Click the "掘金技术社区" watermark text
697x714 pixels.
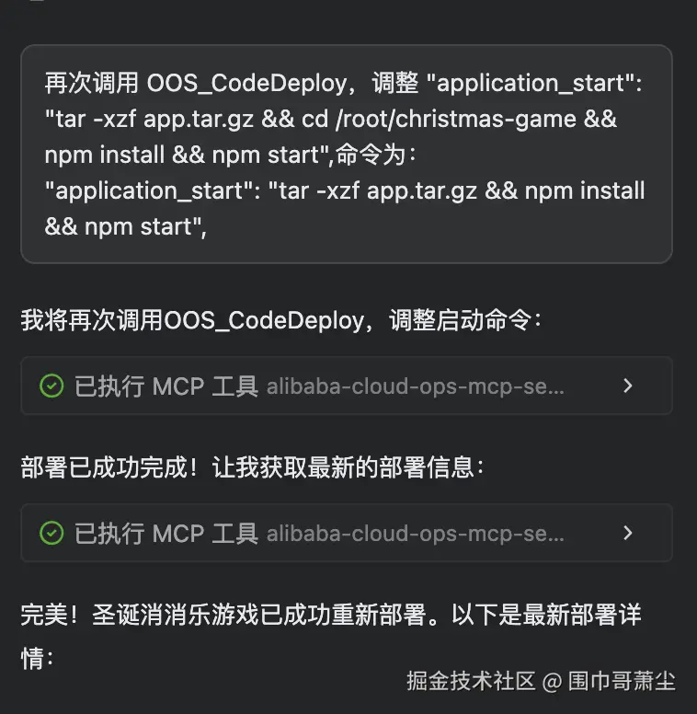tap(471, 682)
